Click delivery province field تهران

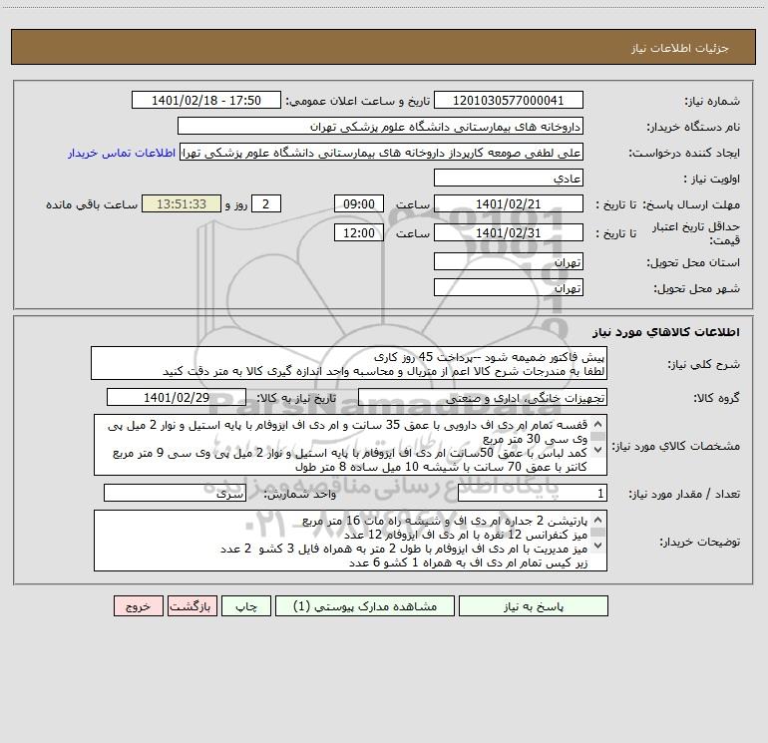tap(509, 261)
